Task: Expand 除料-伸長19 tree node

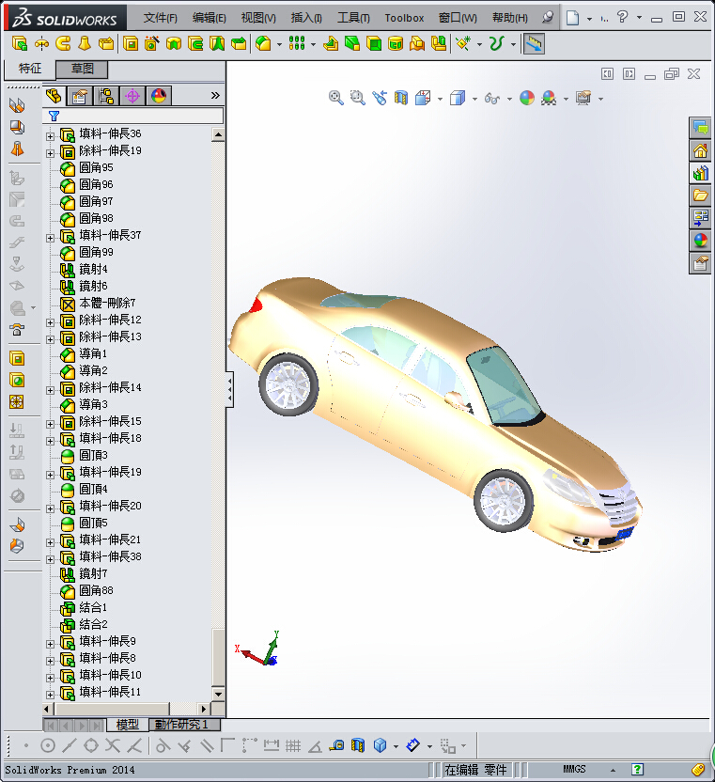Action: click(x=50, y=153)
